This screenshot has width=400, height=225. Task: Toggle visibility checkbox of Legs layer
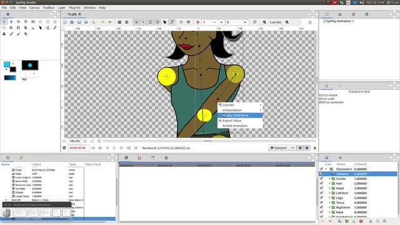coord(321,197)
